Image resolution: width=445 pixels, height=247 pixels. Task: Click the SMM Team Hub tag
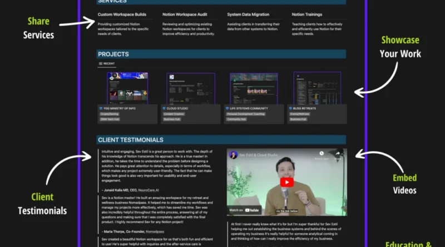[110, 119]
